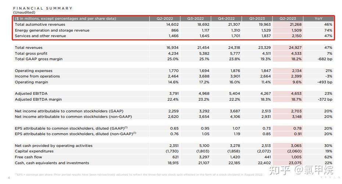Click the "Adjusted EBITDA" row label

point(31,94)
